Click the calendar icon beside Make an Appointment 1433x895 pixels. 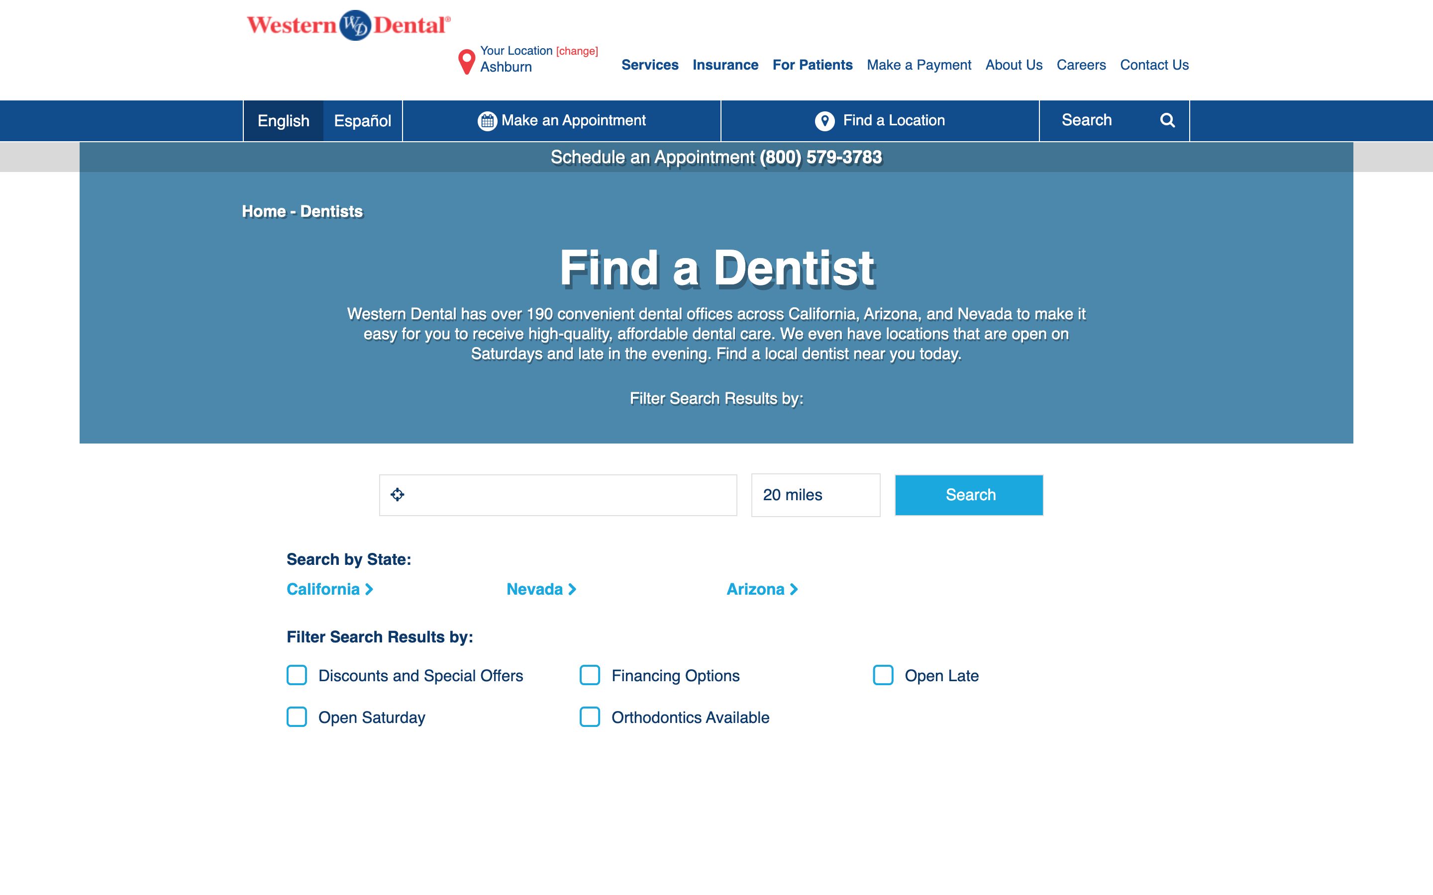[x=487, y=121]
